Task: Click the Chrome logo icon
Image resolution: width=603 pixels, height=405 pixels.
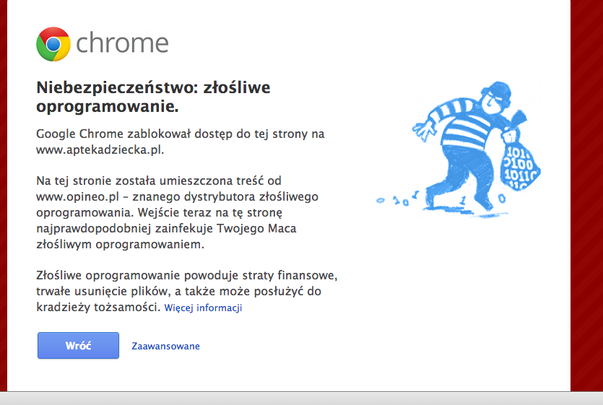Action: tap(53, 44)
